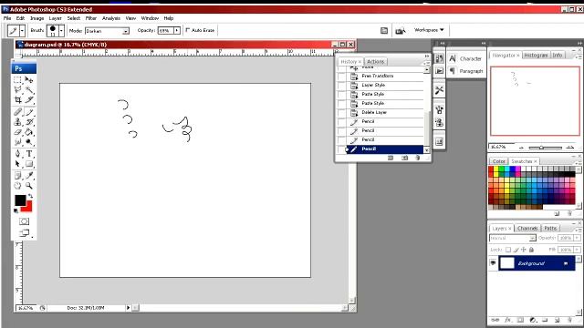Select the Eraser tool
Screen dimensions: 584x328
point(17,131)
